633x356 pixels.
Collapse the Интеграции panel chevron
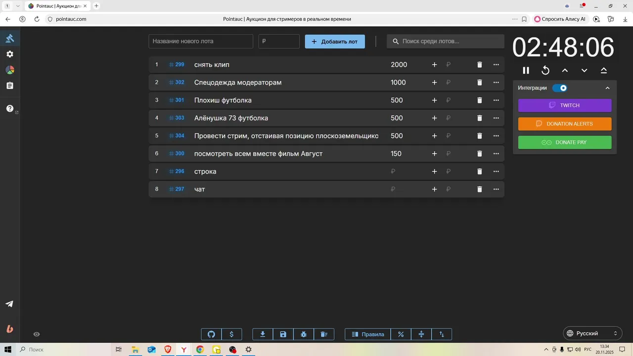[x=608, y=88]
